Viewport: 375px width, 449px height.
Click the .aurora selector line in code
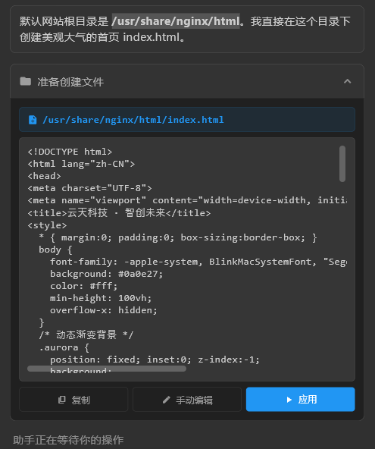tap(64, 347)
